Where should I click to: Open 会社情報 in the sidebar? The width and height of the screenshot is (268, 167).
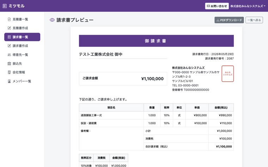point(22,72)
